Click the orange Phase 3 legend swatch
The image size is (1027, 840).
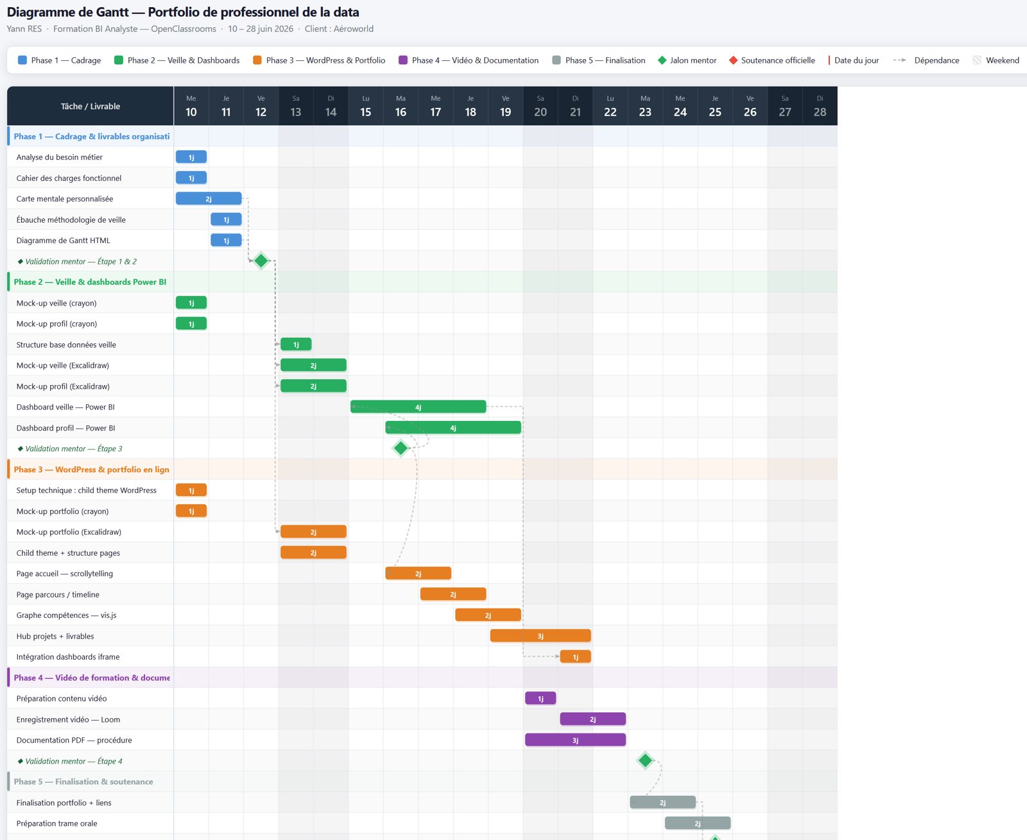pyautogui.click(x=257, y=60)
